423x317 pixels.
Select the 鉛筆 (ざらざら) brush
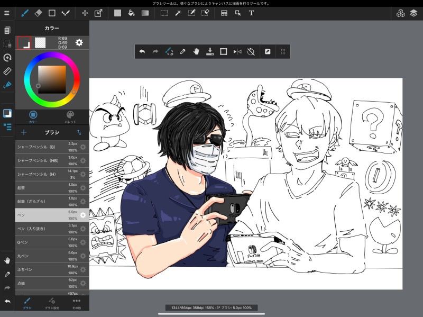pyautogui.click(x=52, y=202)
